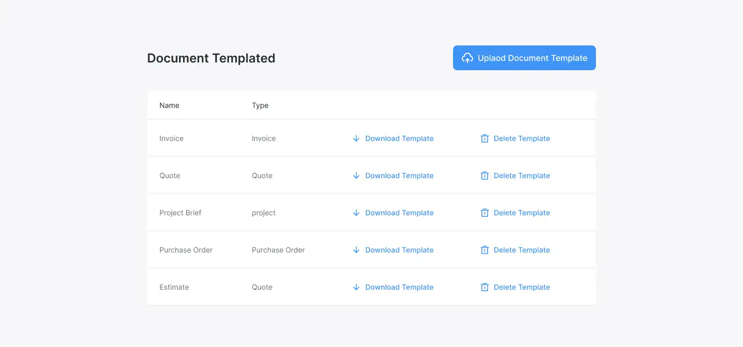Choose Delete Template link for Purchase Order
Screen dimensions: 743x347
pos(522,250)
